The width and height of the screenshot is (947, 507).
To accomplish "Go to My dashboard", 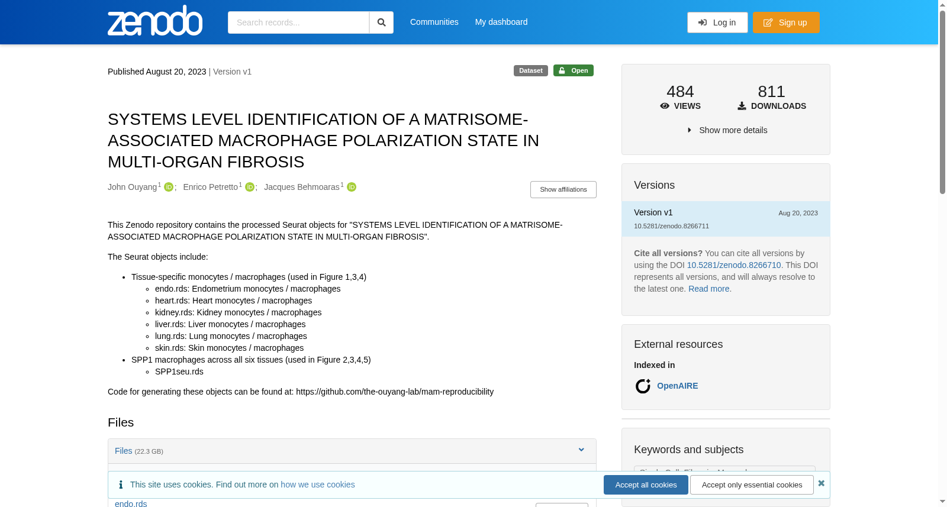I will pos(501,22).
